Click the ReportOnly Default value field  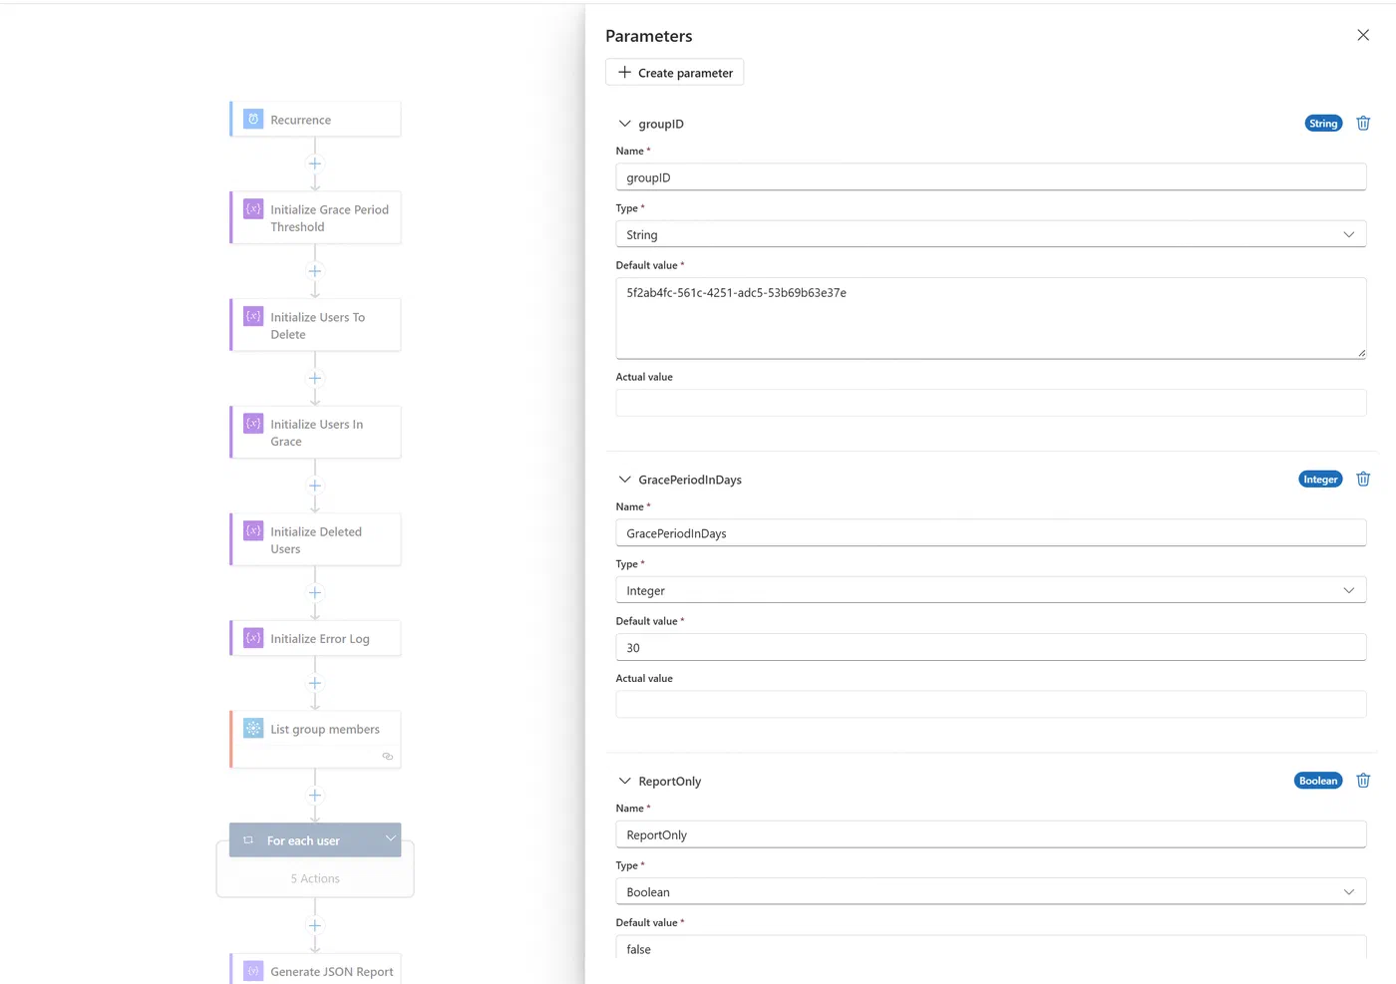click(x=991, y=948)
